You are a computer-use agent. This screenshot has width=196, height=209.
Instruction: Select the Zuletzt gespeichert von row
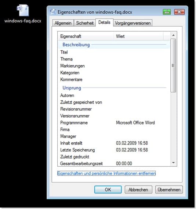[114, 102]
